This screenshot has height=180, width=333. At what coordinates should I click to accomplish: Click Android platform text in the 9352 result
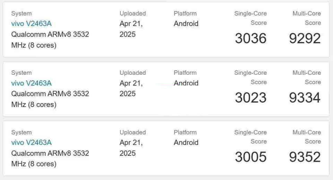(x=186, y=143)
